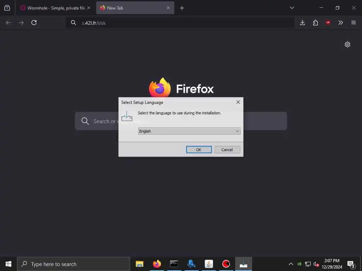Click the new tab search box
Image resolution: width=362 pixels, height=271 pixels.
pos(181,121)
